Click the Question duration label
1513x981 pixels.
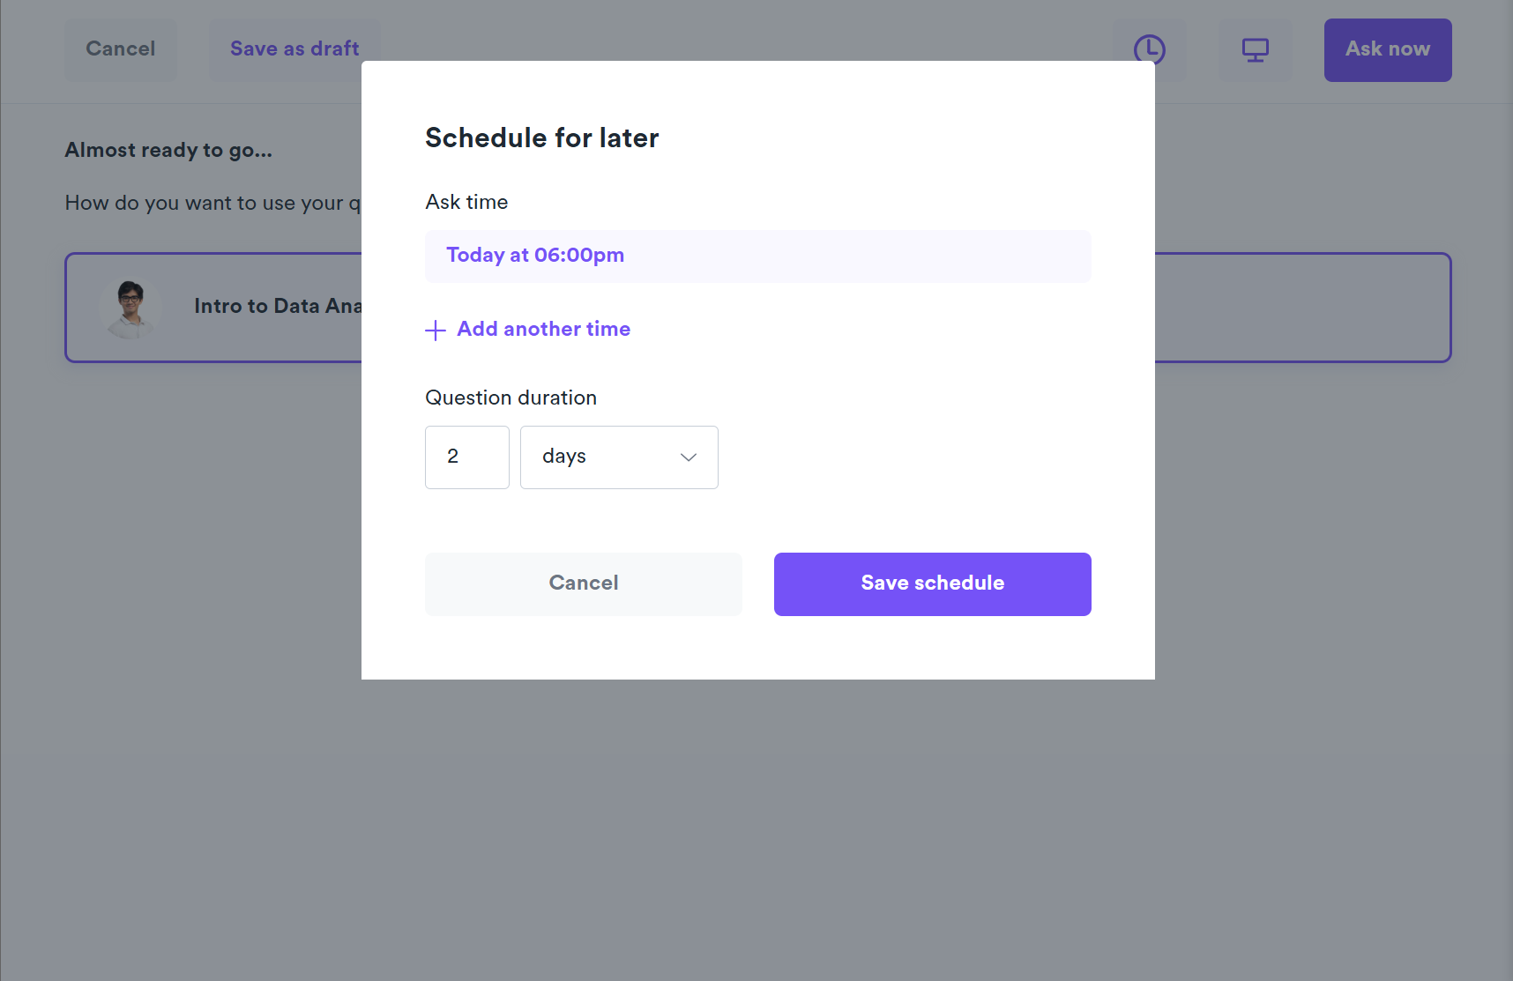coord(511,398)
